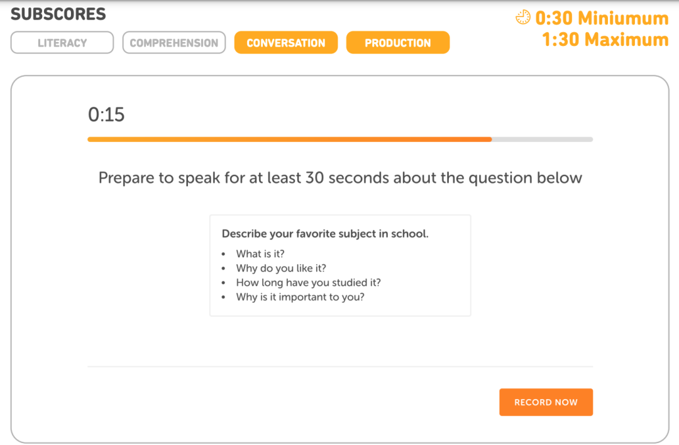The width and height of the screenshot is (679, 445).
Task: Toggle the COMPREHENSION subscore pill
Action: click(x=174, y=43)
